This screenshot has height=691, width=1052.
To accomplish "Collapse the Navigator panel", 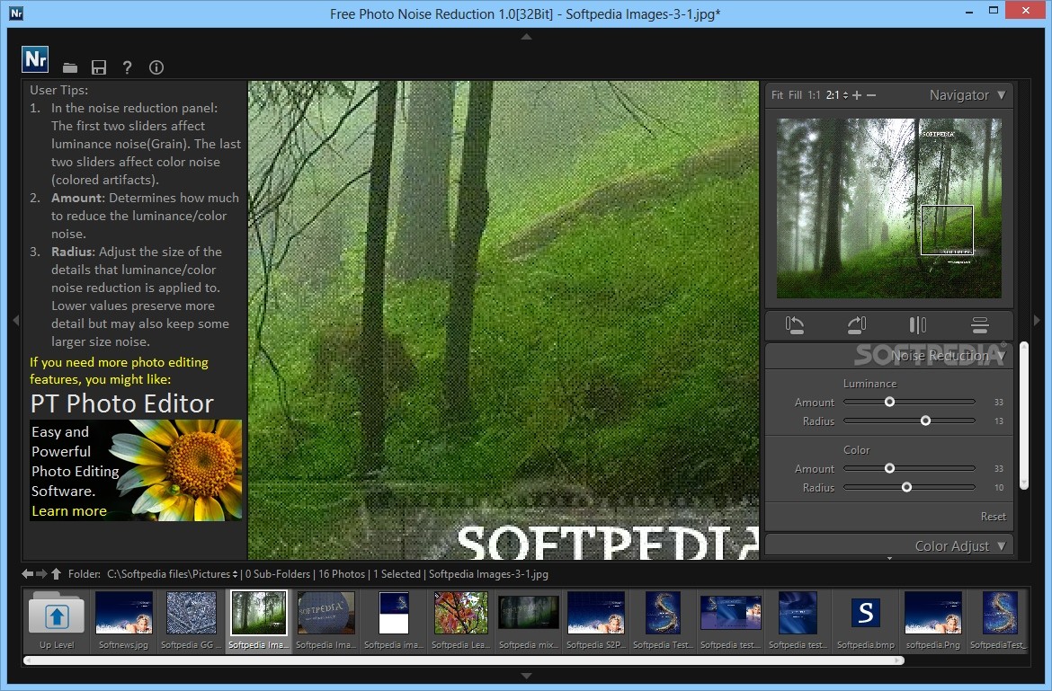I will (x=1001, y=95).
